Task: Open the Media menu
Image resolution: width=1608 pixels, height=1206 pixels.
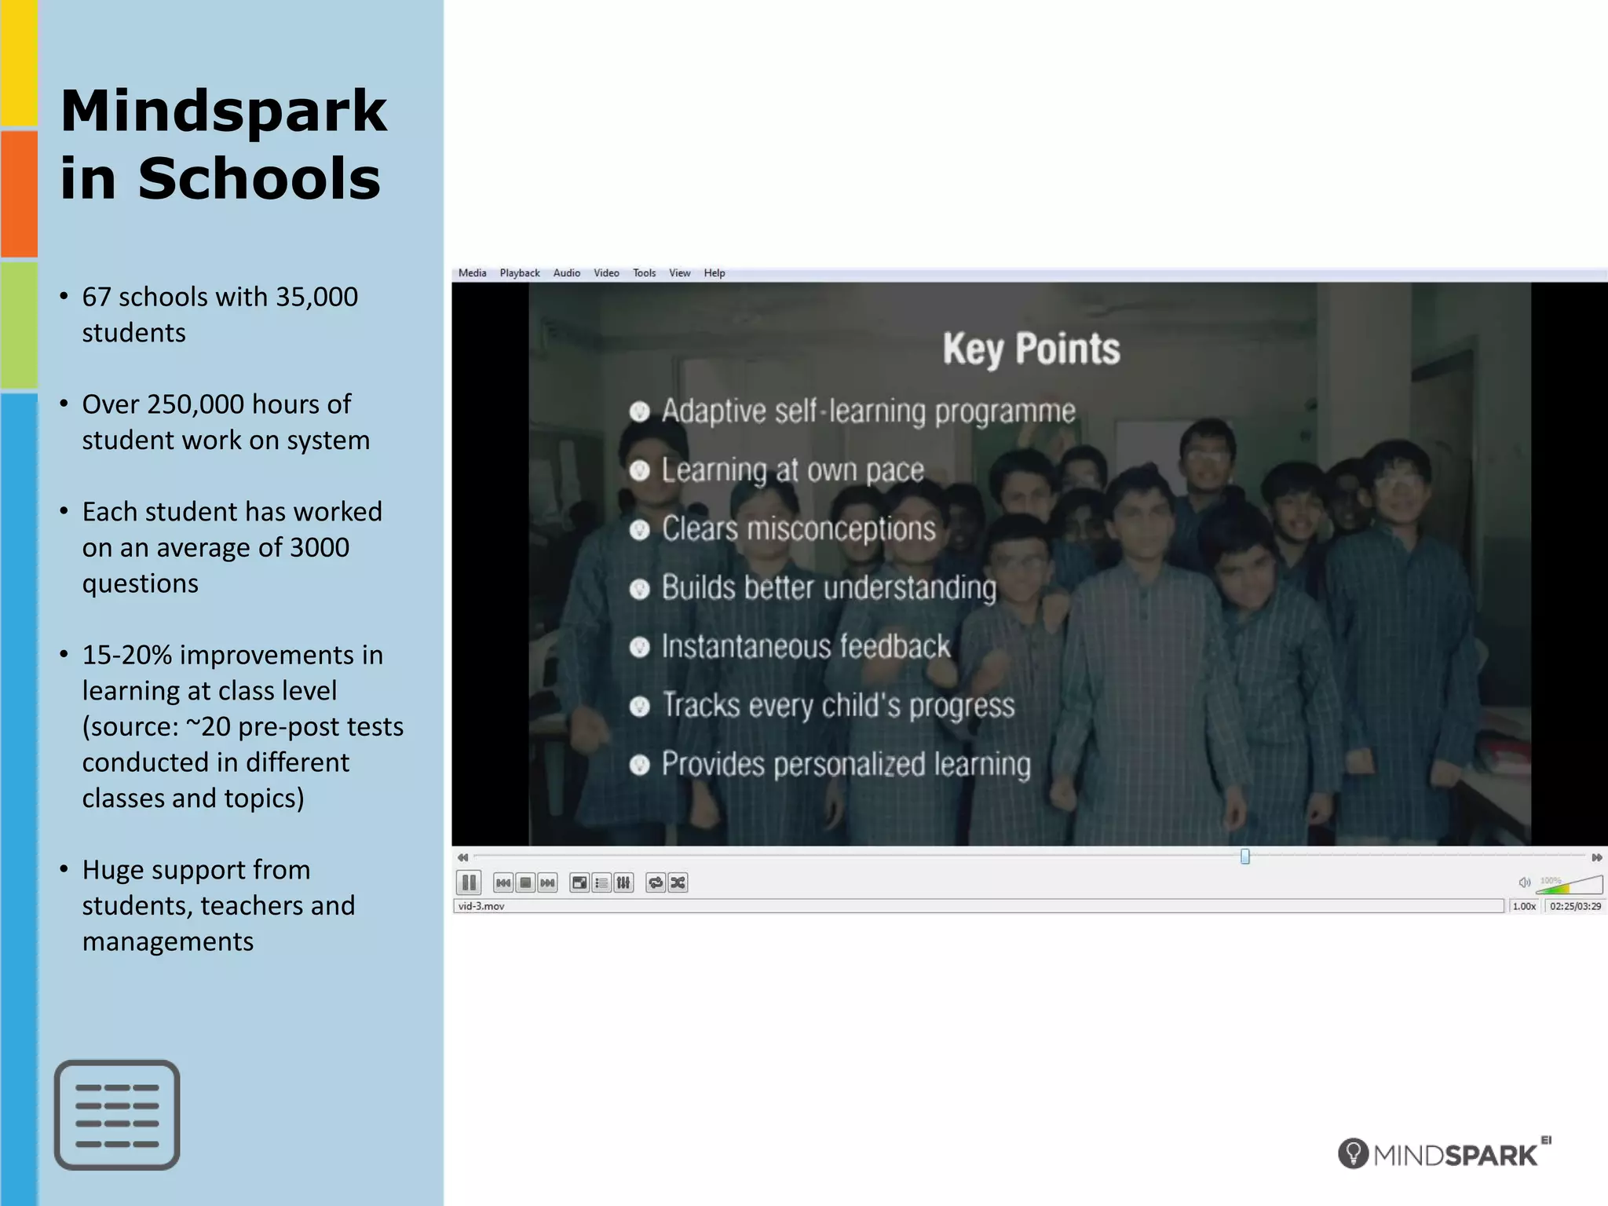Action: (473, 273)
